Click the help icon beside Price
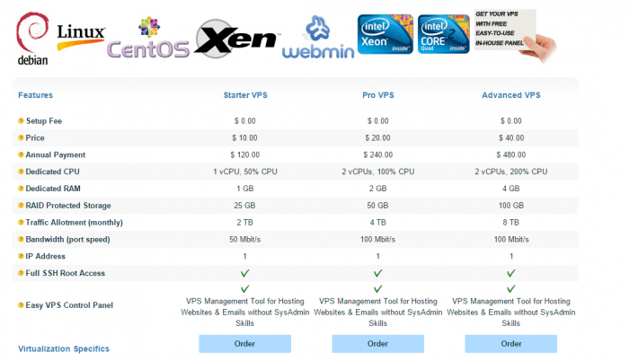629x361 pixels. tap(21, 137)
